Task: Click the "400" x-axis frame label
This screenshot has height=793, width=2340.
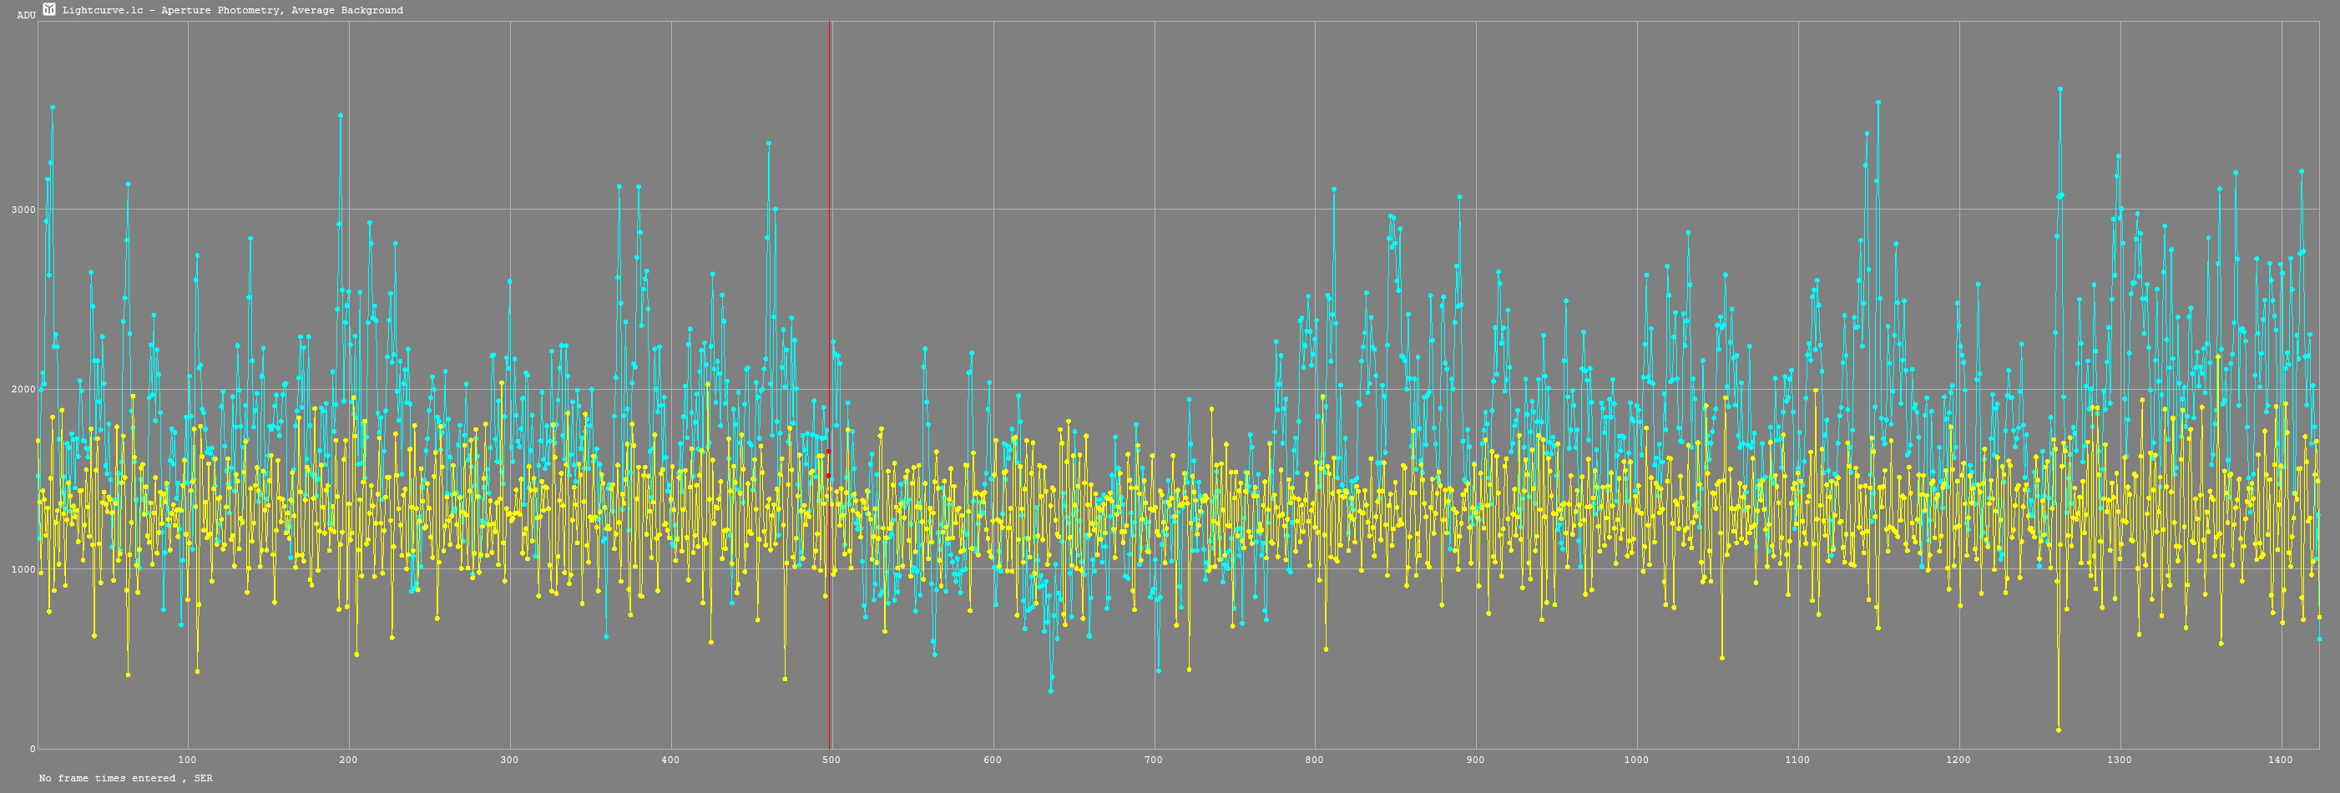Action: point(670,760)
